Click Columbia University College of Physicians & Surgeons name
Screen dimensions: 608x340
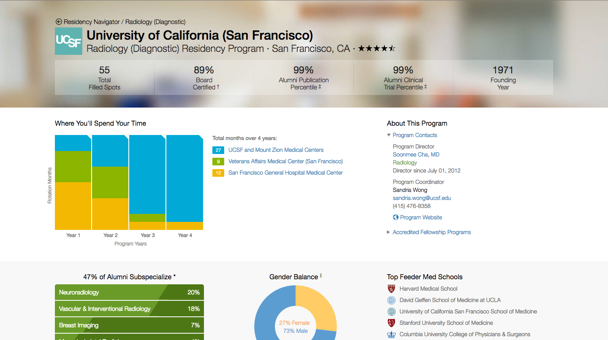tap(465, 334)
